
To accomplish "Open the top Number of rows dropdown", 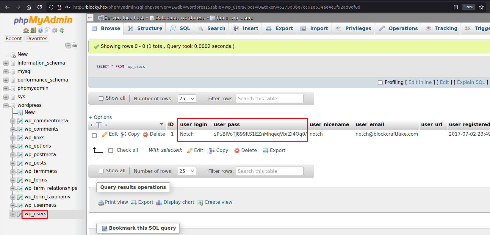I will (x=187, y=98).
